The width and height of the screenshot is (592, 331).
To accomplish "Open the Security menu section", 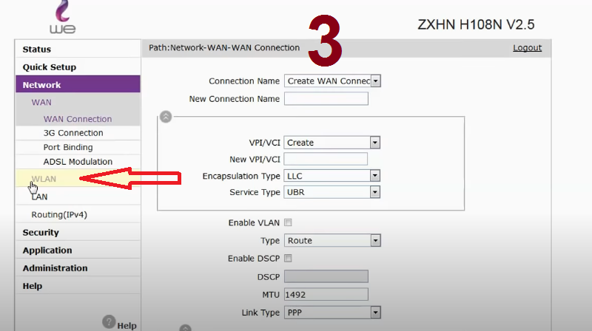I will click(x=41, y=233).
